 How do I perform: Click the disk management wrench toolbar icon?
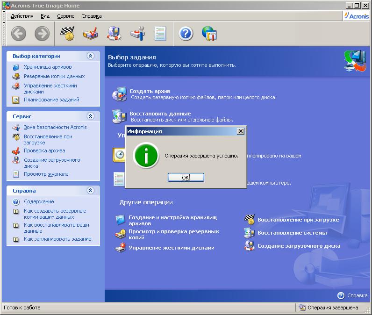[x=137, y=34]
